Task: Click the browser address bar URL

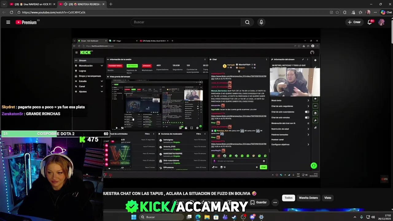Action: pos(54,12)
